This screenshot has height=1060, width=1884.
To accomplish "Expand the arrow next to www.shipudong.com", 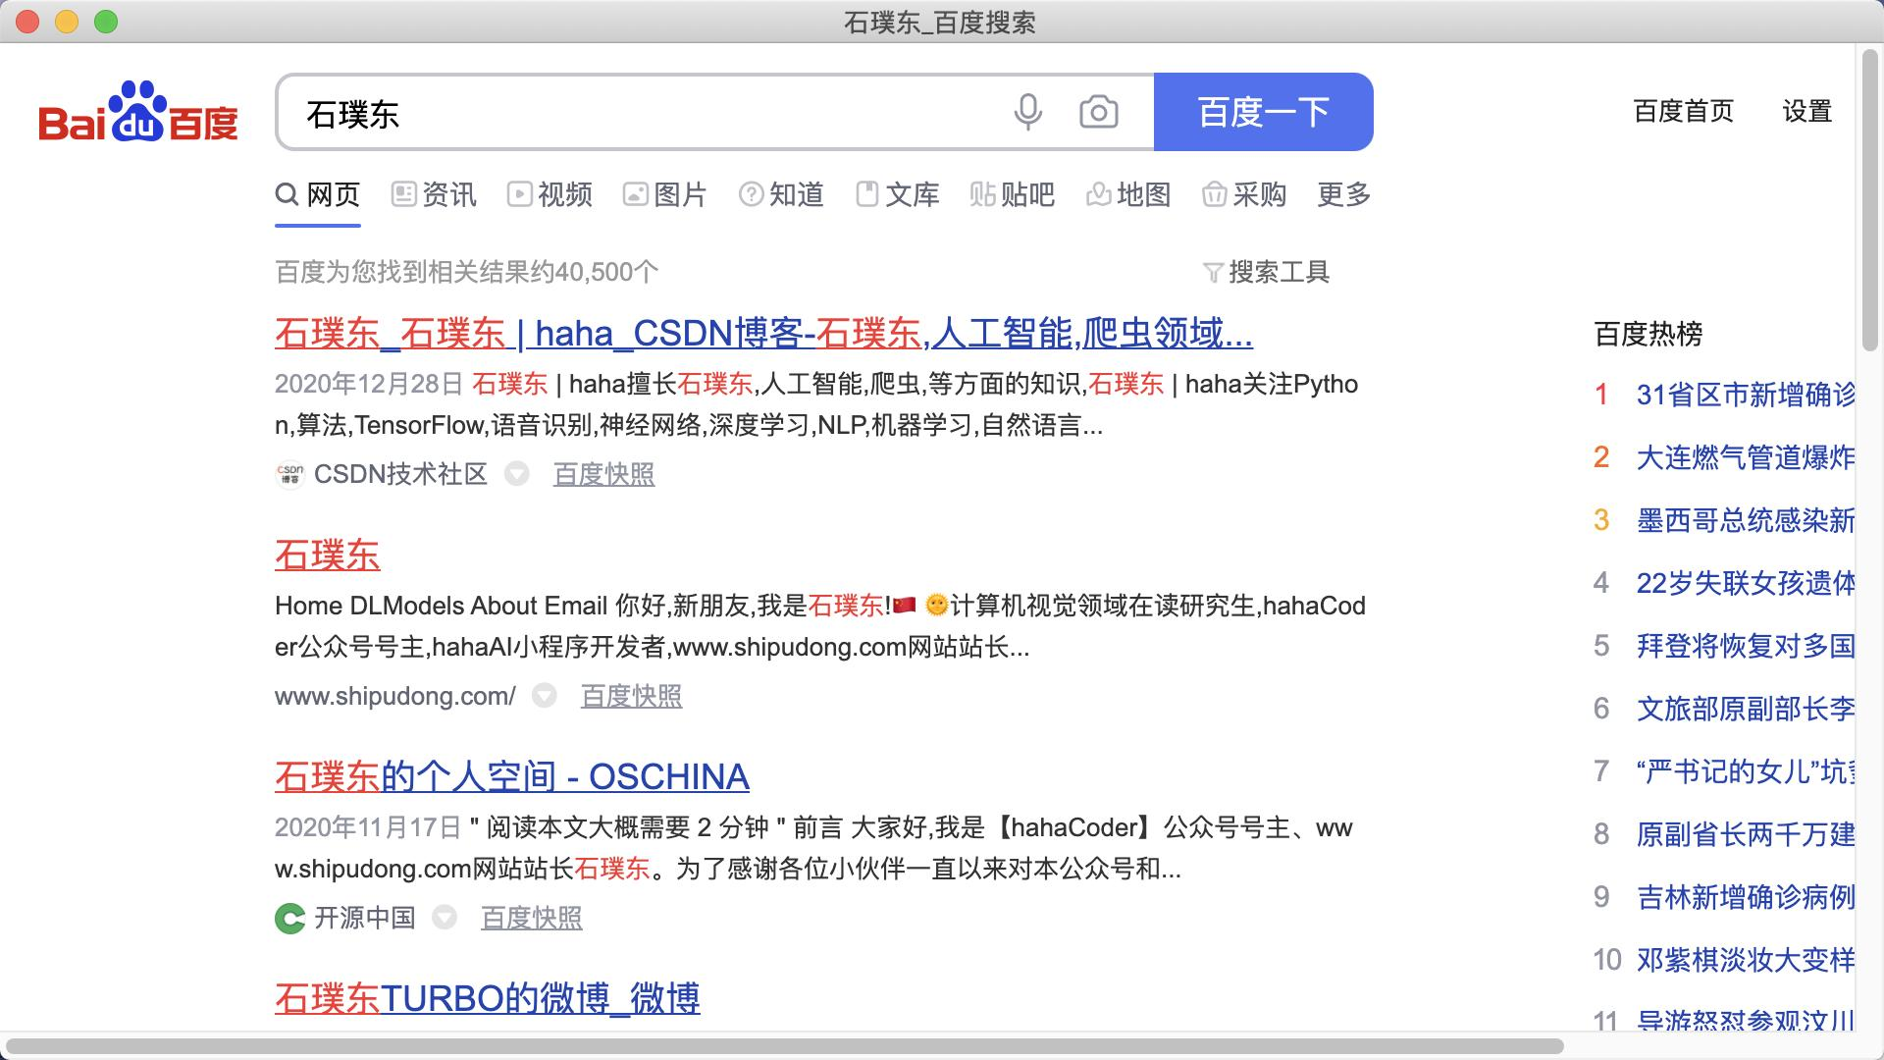I will [x=544, y=697].
